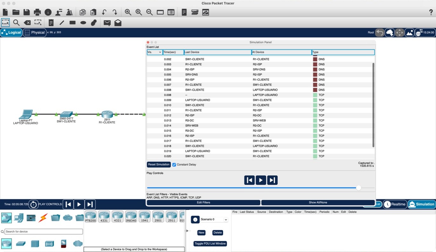The height and width of the screenshot is (252, 436).
Task: Select the 2911 router model thumbnail
Action: tap(172, 216)
